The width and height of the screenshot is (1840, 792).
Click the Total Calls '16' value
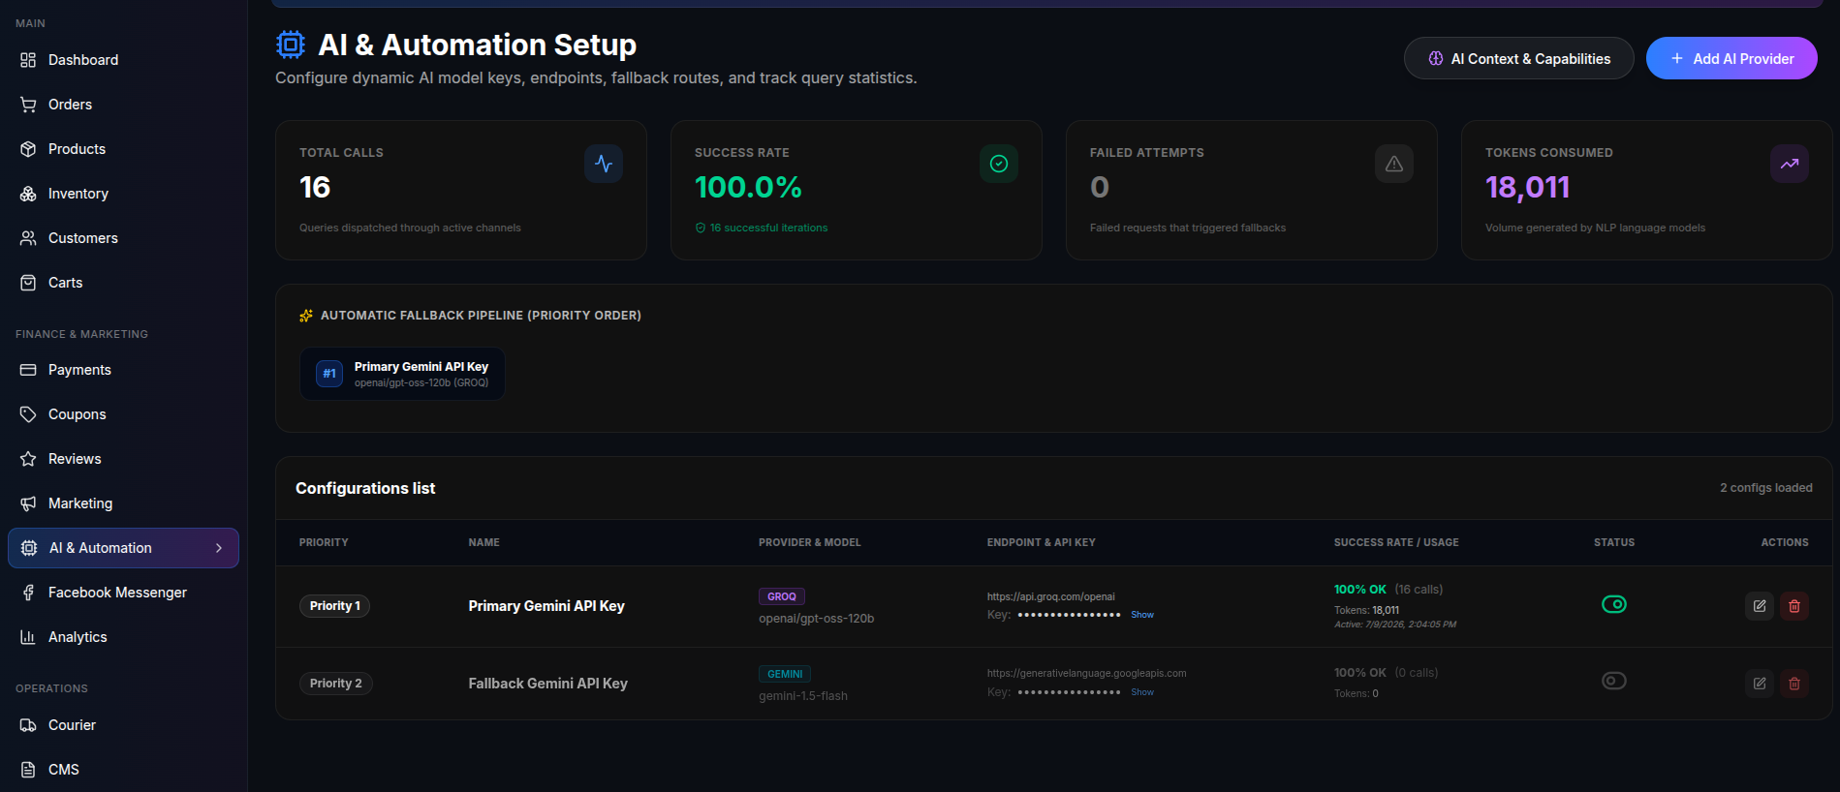tap(315, 187)
